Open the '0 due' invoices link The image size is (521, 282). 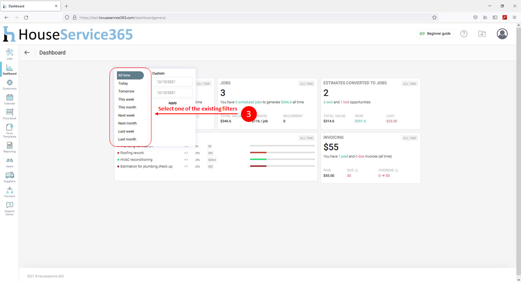pyautogui.click(x=359, y=156)
